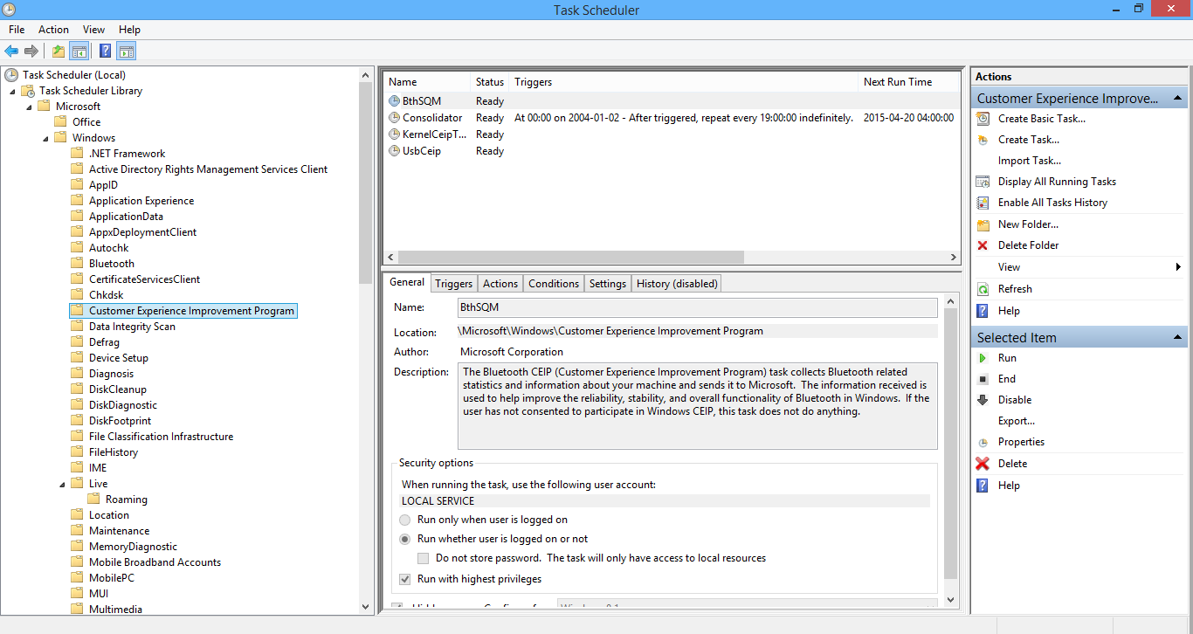Select the BthSQM task row
The width and height of the screenshot is (1193, 634).
point(671,101)
